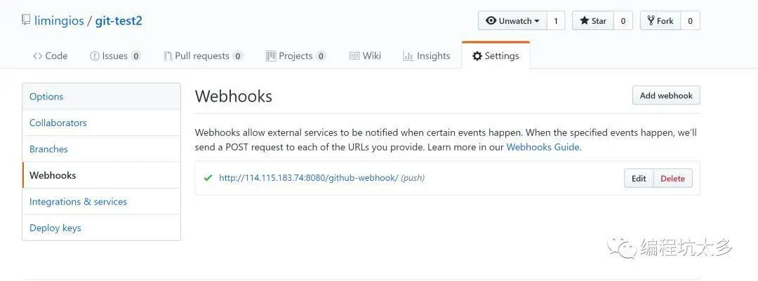Screen dimensions: 758x281
Task: Open the Webhooks Guide link
Action: point(543,147)
